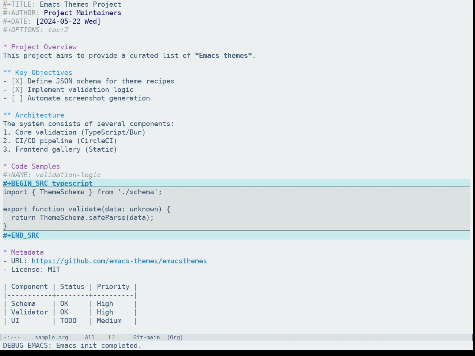Click 'High' priority in Validator row

pyautogui.click(x=105, y=312)
